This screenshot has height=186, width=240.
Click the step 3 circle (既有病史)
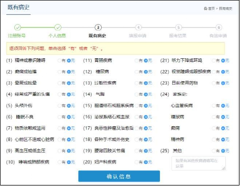tap(98, 27)
